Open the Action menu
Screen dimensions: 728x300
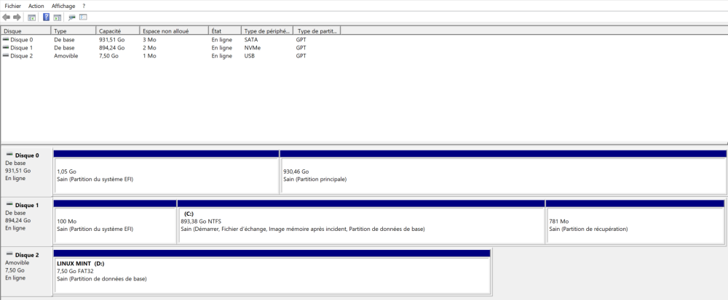click(x=36, y=6)
